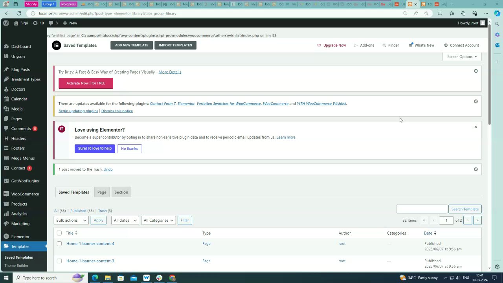Sort templates by Title column
The image size is (503, 283).
72,233
